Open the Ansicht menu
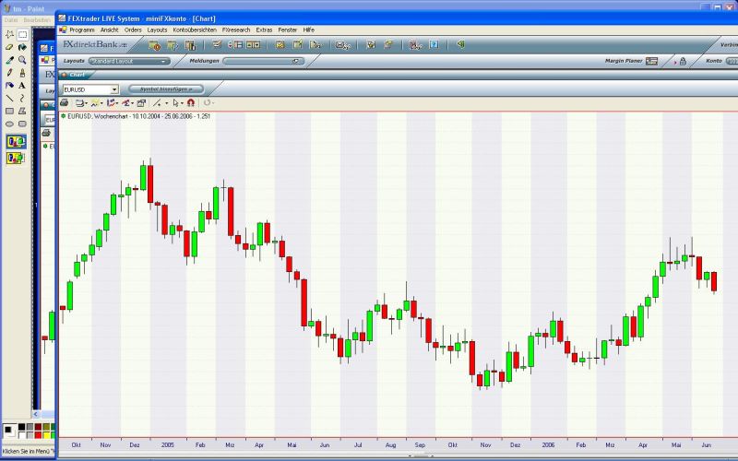Viewport: 738px width, 461px height. pos(109,30)
